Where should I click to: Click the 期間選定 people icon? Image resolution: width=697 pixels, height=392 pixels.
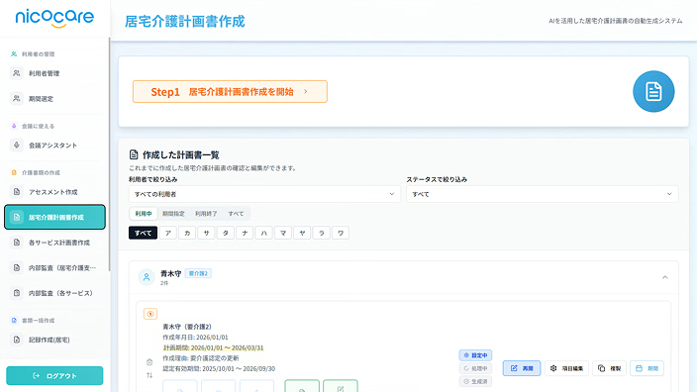[x=17, y=99]
